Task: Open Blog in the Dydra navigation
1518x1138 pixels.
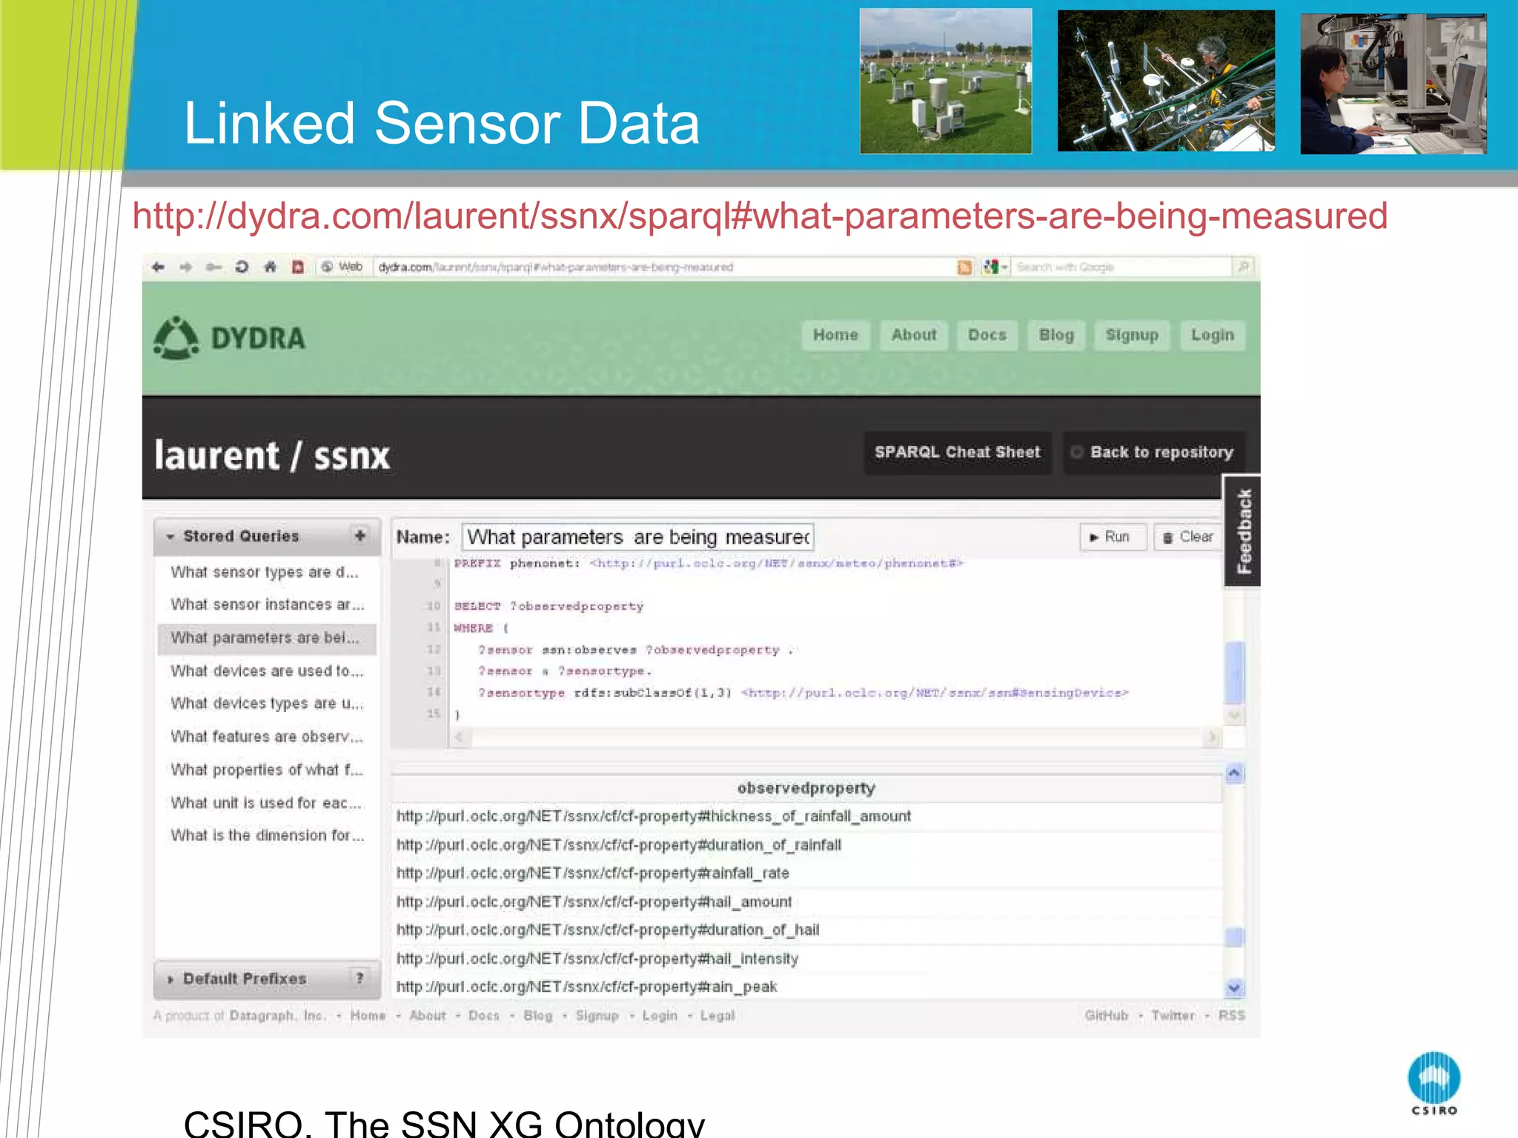Action: click(x=1056, y=335)
